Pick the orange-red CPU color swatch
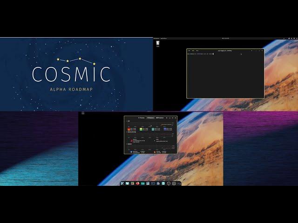The height and width of the screenshot is (223, 298). pyautogui.click(x=129, y=129)
